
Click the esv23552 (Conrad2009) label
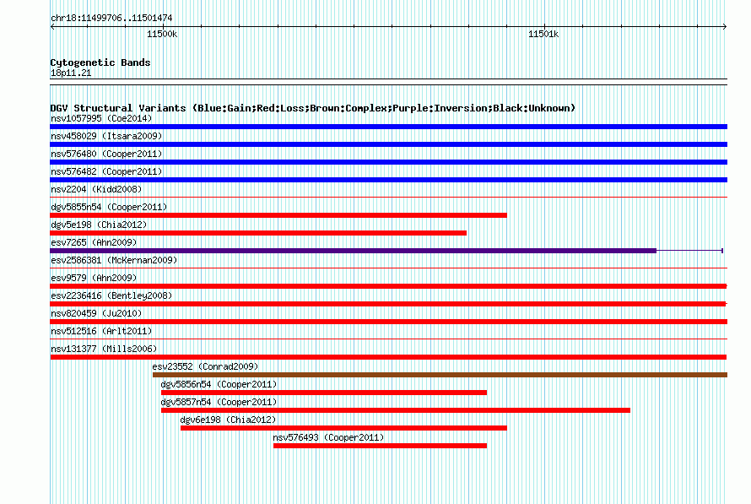click(205, 366)
